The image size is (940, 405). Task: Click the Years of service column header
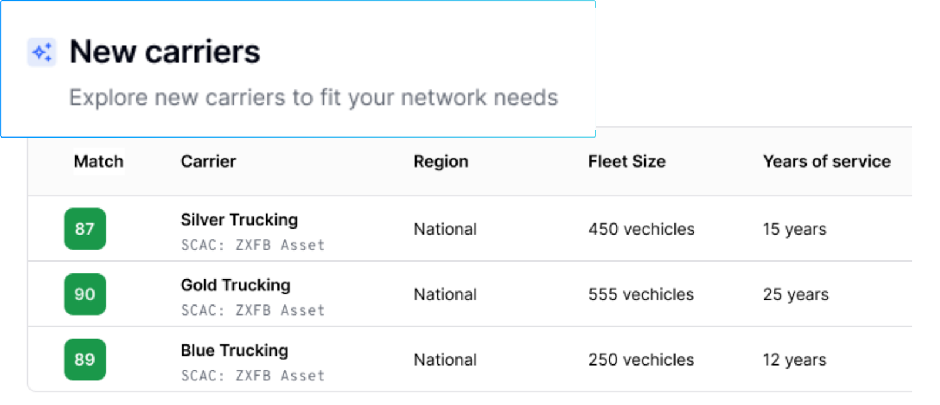(827, 161)
